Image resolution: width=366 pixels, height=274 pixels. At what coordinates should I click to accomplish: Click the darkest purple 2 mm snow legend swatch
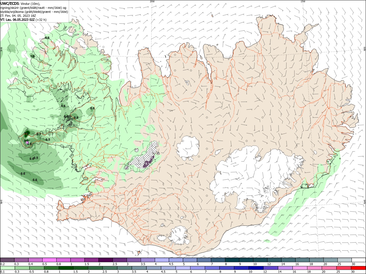click(x=105, y=260)
